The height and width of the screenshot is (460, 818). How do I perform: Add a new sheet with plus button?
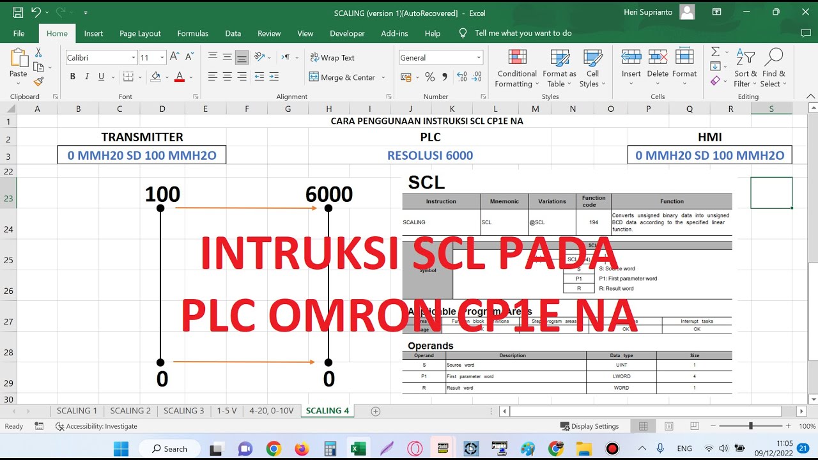tap(376, 411)
